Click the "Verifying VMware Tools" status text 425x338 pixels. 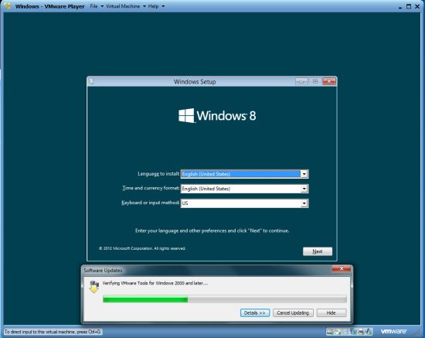point(155,283)
